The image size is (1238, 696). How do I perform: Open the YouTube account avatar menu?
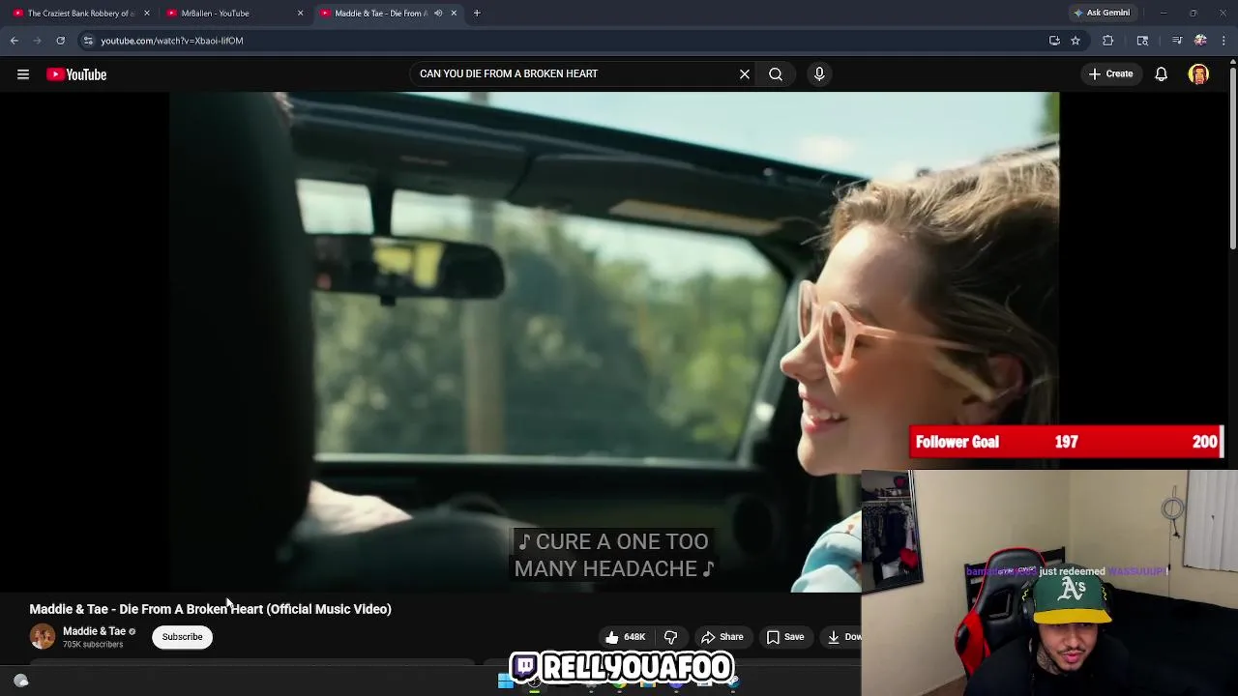coord(1198,74)
